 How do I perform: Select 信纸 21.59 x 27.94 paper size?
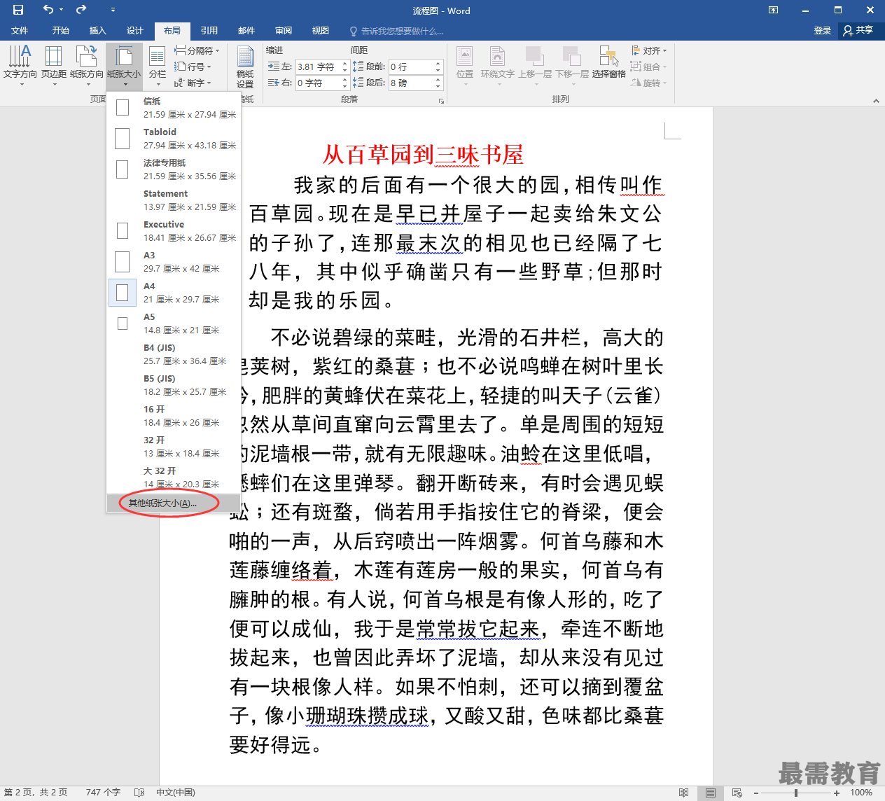(174, 107)
